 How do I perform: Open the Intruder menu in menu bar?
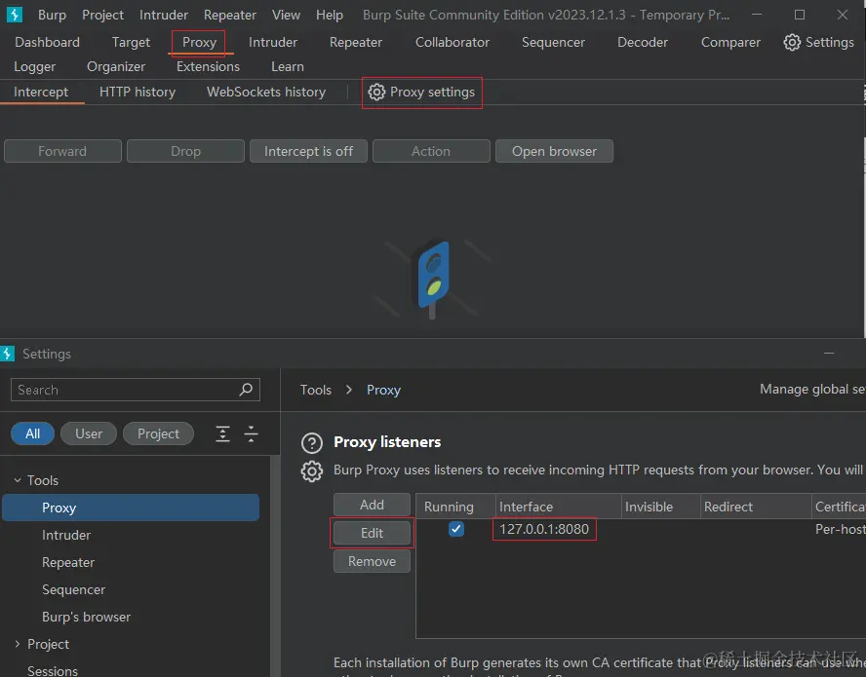click(x=164, y=15)
